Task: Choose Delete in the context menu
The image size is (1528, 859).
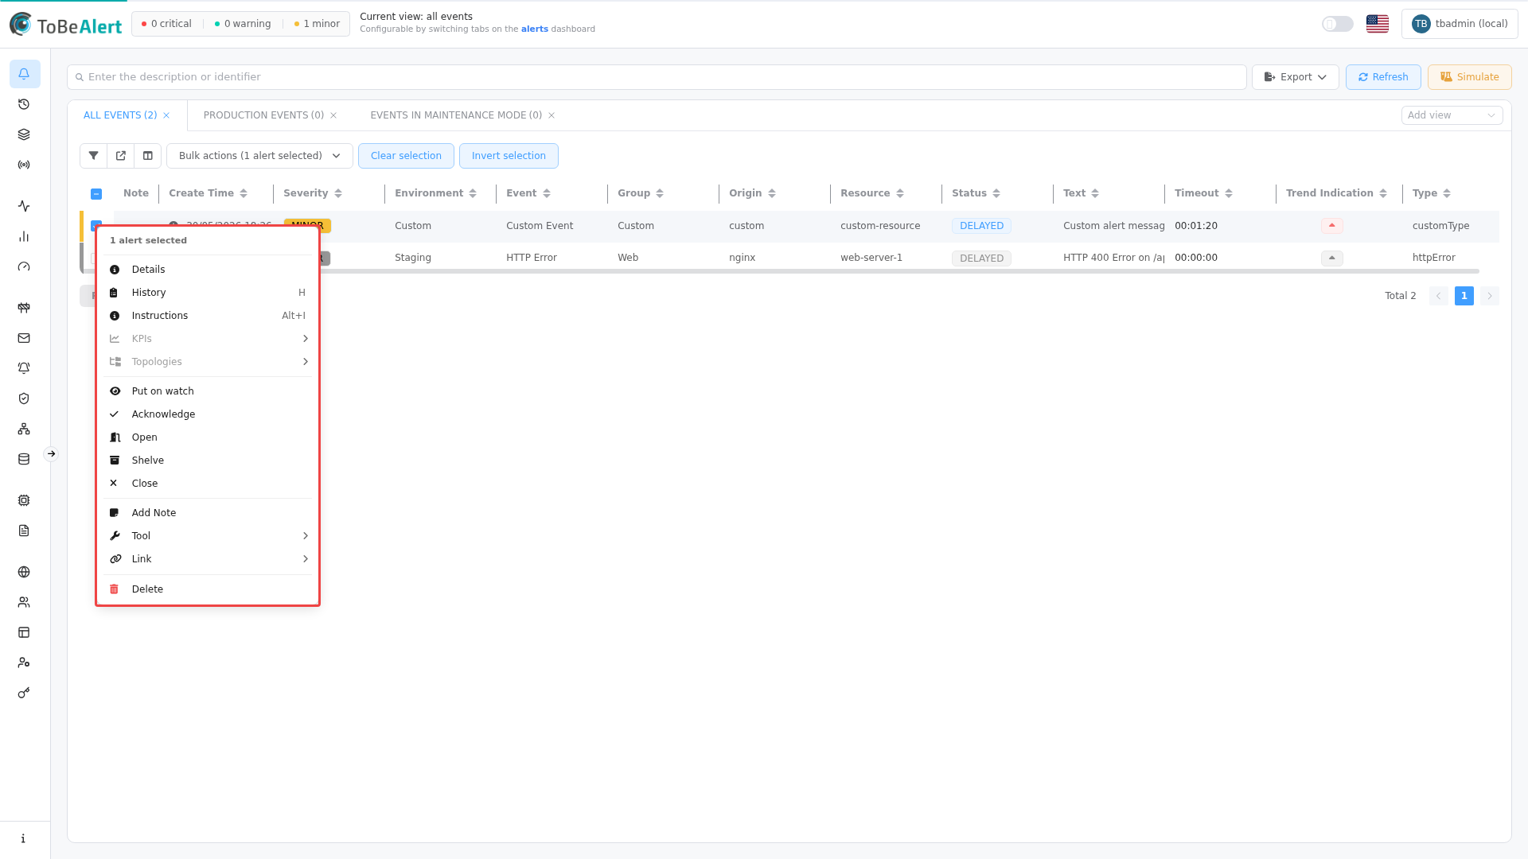Action: point(208,589)
